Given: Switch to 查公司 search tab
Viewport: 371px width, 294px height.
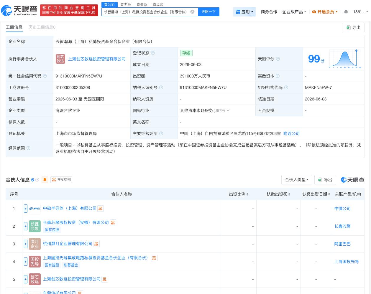Looking at the screenshot, I should [x=109, y=5].
